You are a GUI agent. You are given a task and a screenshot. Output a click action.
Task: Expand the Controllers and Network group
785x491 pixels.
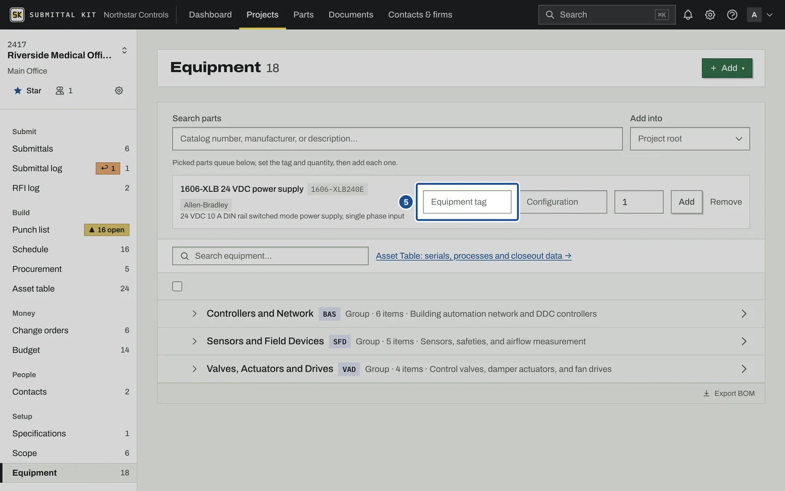[x=194, y=314]
